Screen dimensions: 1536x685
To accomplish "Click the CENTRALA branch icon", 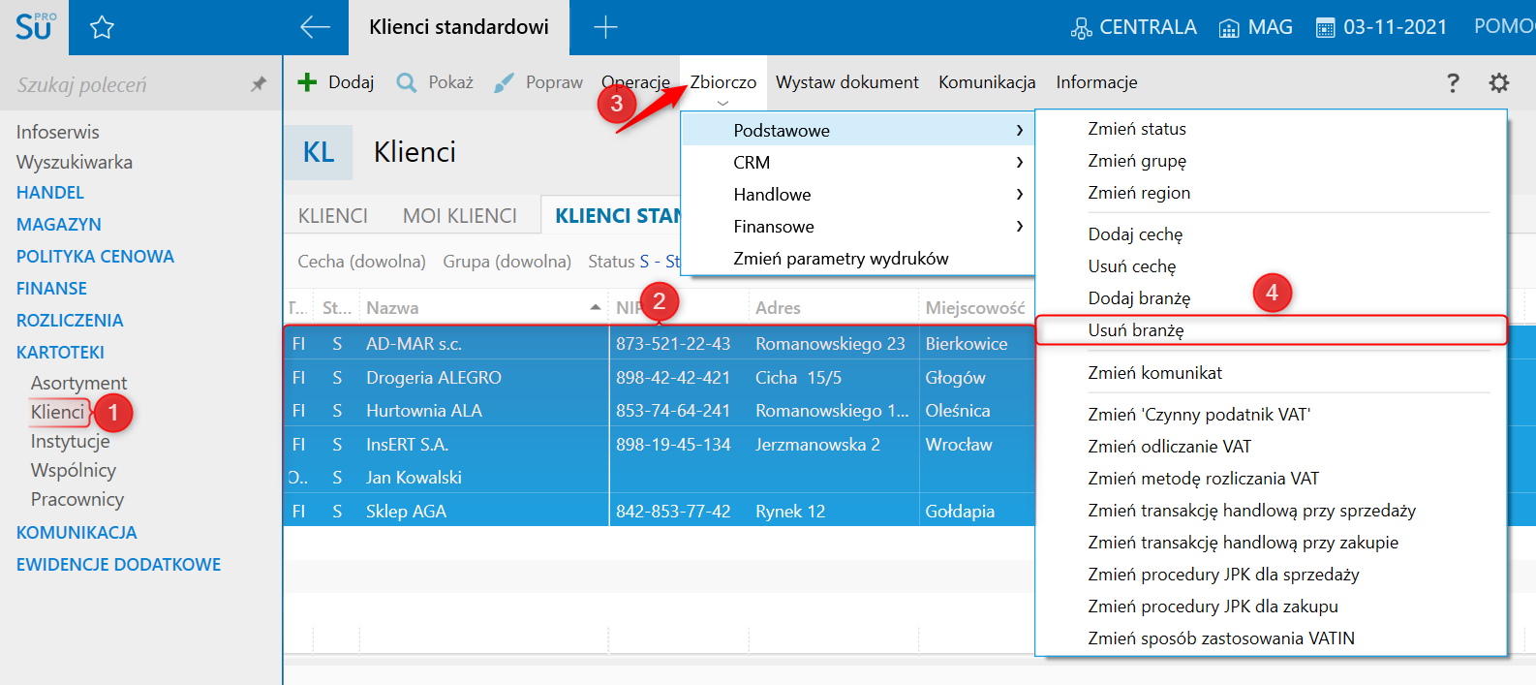I will [x=1081, y=28].
